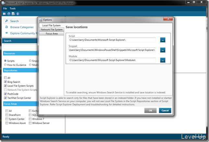This screenshot has height=142, width=209.
Task: Click the blue question-mark help icon
Action: (9, 14)
